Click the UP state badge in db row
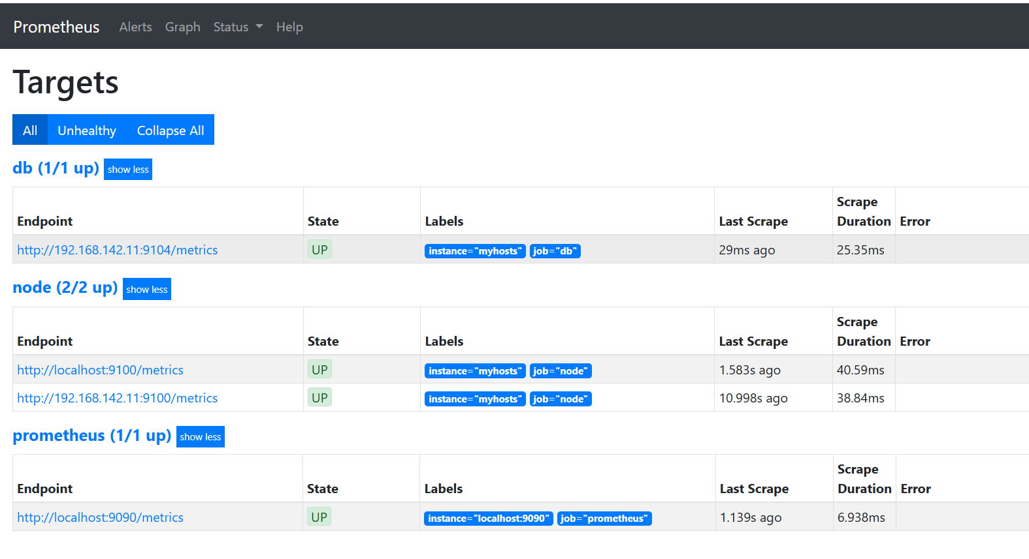Image resolution: width=1029 pixels, height=559 pixels. [x=319, y=249]
